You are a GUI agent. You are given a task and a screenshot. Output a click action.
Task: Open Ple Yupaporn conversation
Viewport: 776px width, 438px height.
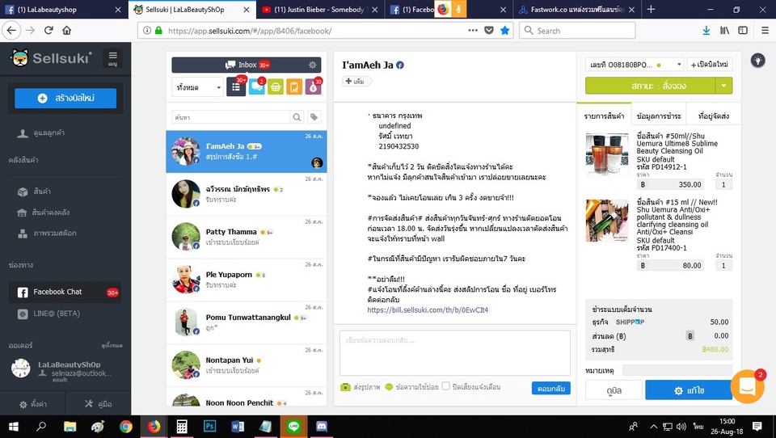coord(247,279)
